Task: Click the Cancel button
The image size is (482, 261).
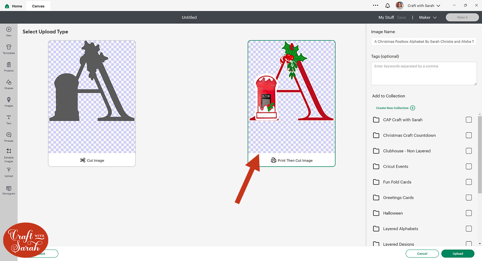Action: (422, 254)
